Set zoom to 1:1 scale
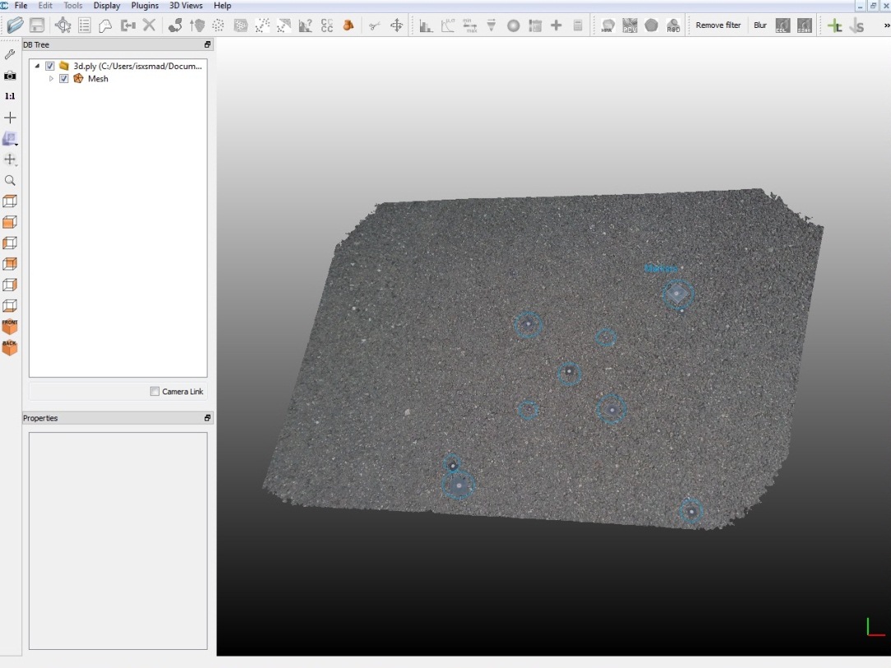Image resolution: width=891 pixels, height=668 pixels. coord(10,96)
